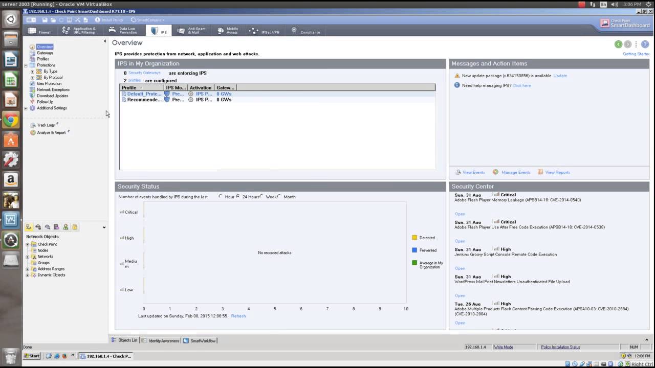The image size is (655, 368).
Task: Open the main application menu button
Action: [31, 20]
